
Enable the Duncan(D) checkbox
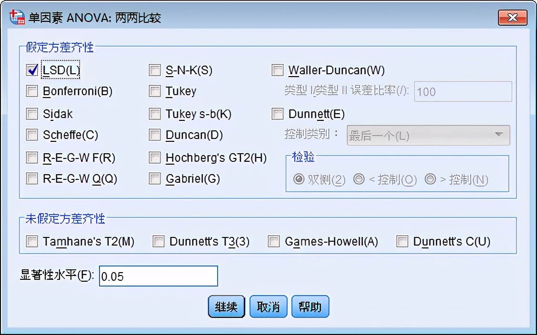(x=155, y=135)
